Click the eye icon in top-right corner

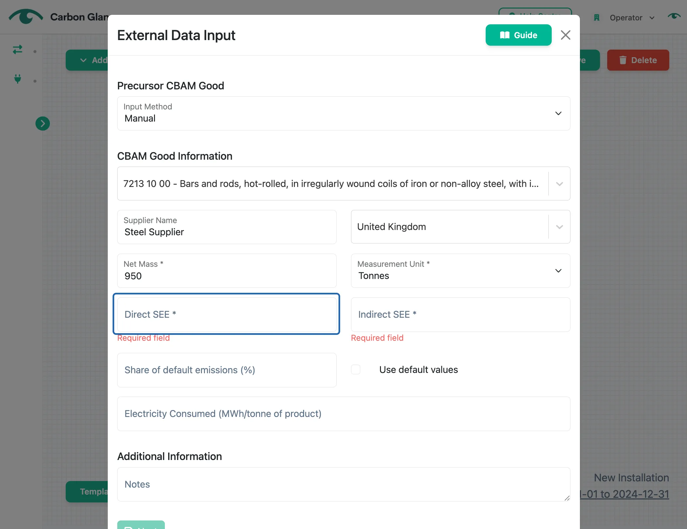[674, 16]
